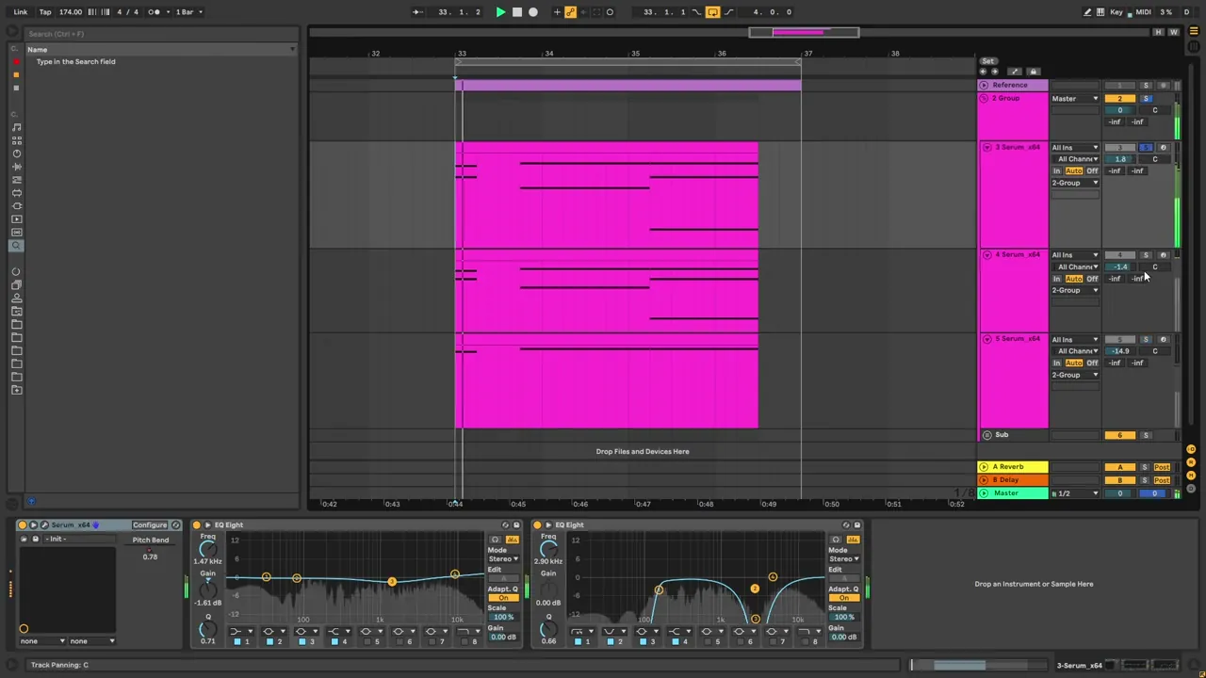Select the Master track header
The image size is (1206, 678).
1013,493
